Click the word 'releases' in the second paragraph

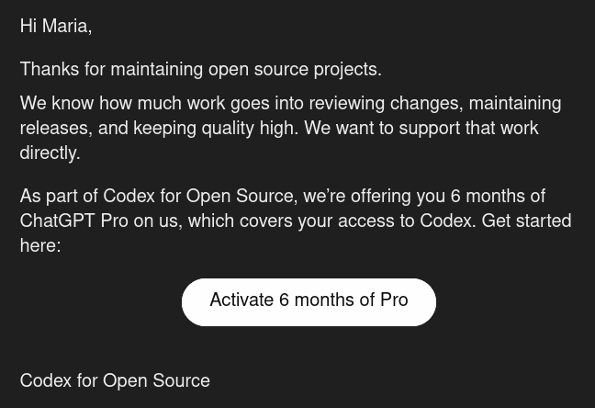click(54, 129)
